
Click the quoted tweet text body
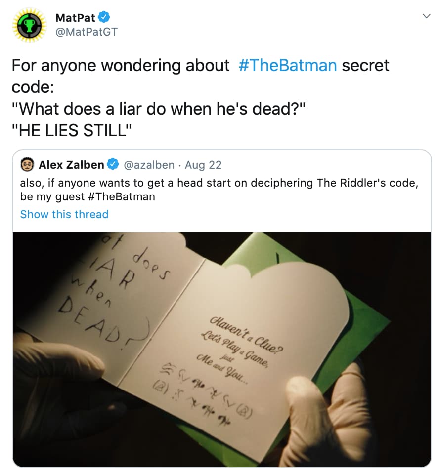(219, 190)
